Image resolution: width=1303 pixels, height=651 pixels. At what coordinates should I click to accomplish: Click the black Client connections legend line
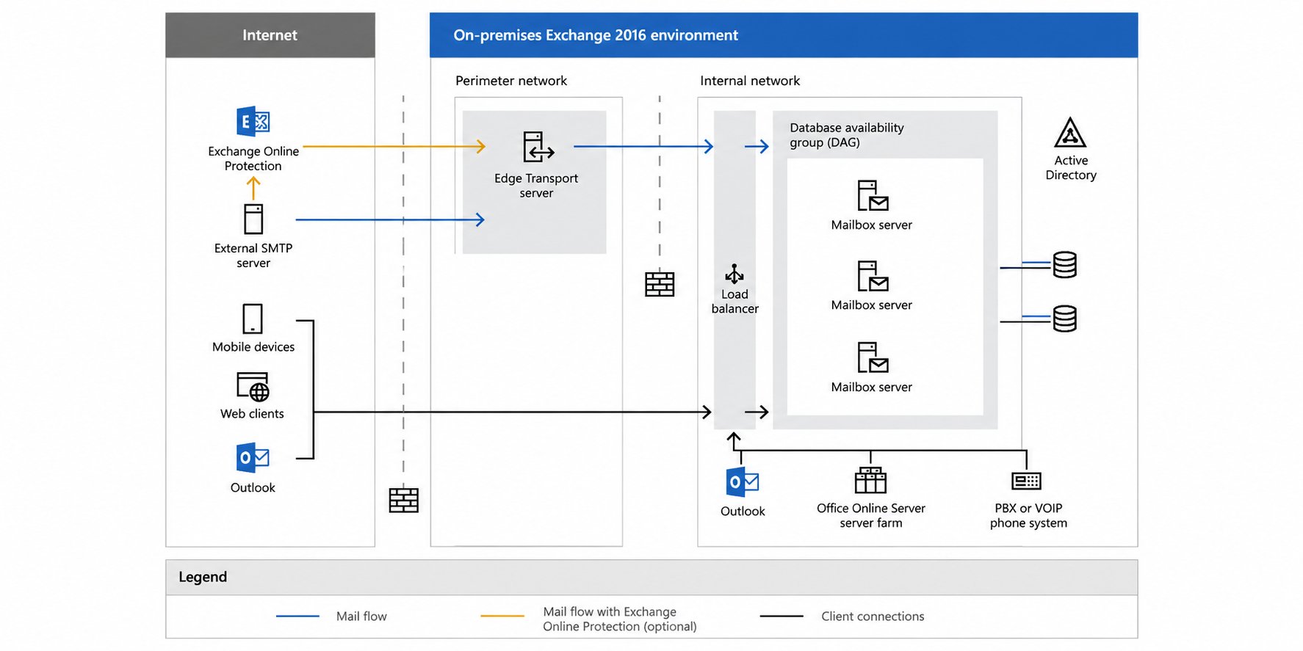coord(782,617)
